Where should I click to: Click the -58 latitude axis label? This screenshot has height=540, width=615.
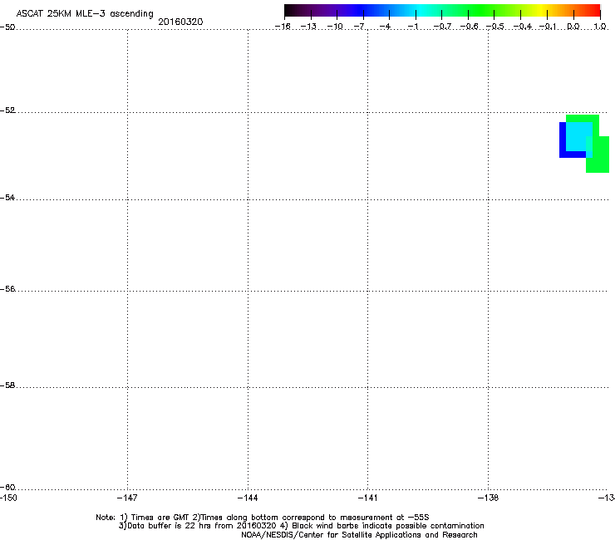[x=7, y=385]
